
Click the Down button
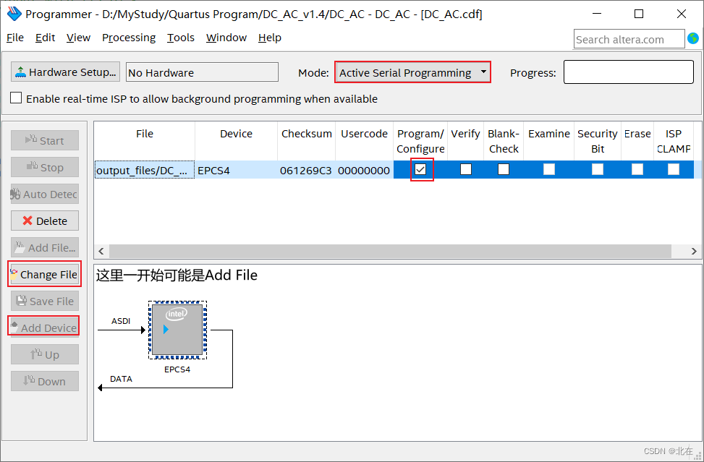(x=45, y=381)
